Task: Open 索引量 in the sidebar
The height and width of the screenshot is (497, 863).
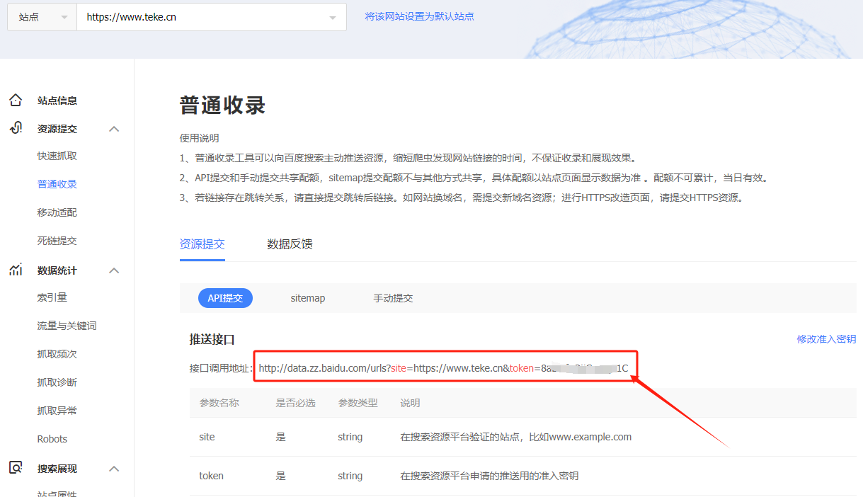Action: [52, 297]
